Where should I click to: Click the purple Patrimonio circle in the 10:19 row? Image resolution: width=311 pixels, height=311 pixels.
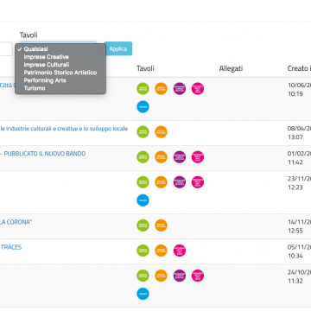pos(180,88)
